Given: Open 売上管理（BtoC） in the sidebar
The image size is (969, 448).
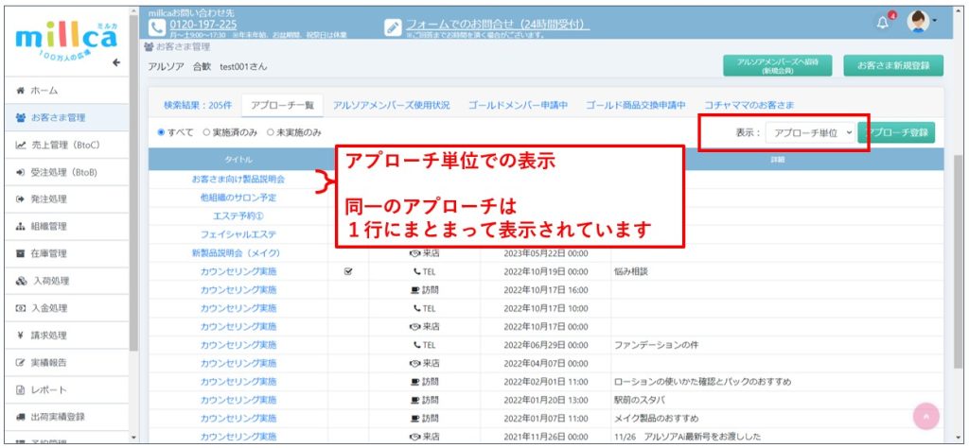Looking at the screenshot, I should pos(64,145).
